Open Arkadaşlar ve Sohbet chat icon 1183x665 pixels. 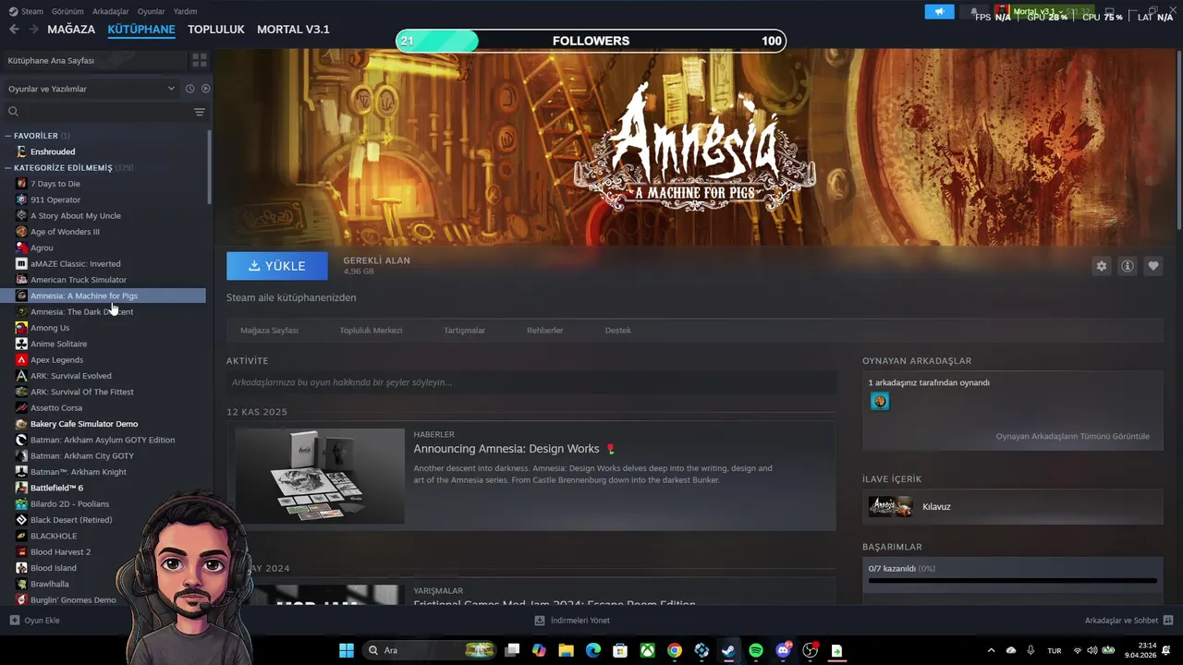pos(1168,621)
